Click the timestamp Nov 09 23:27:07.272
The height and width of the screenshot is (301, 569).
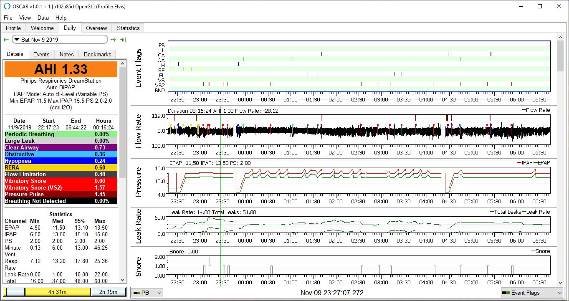332,293
